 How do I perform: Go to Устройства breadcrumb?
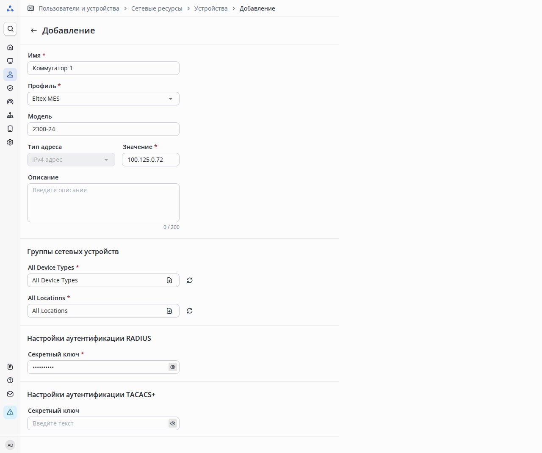coord(211,8)
